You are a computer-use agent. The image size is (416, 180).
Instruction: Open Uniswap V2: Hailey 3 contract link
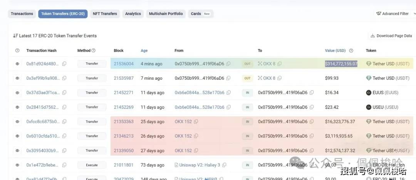tap(200, 165)
